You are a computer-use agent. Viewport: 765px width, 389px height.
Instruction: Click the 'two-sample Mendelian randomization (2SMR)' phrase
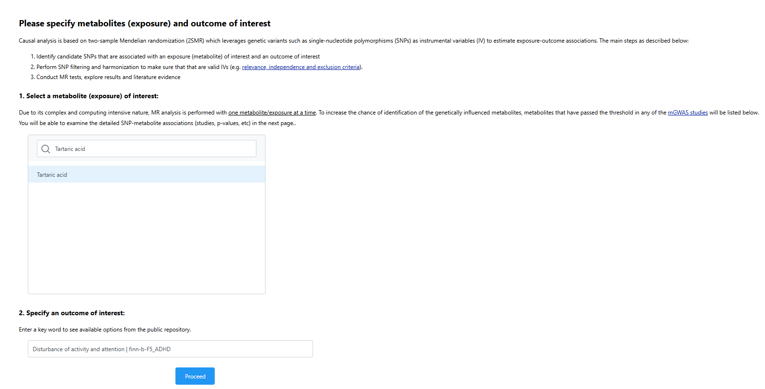(146, 41)
